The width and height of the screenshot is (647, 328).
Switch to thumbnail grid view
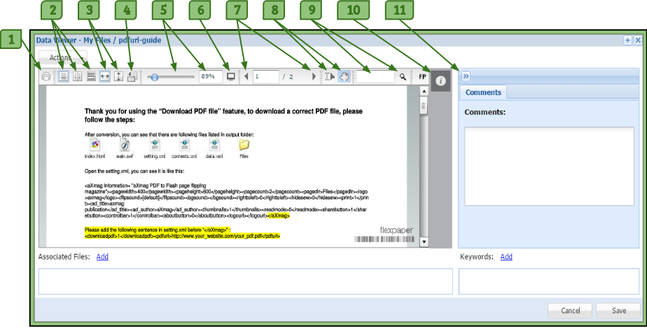(x=91, y=77)
